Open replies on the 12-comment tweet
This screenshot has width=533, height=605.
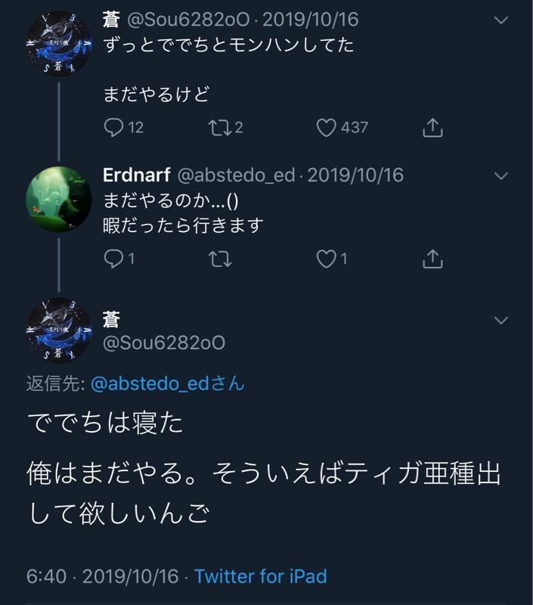click(123, 128)
